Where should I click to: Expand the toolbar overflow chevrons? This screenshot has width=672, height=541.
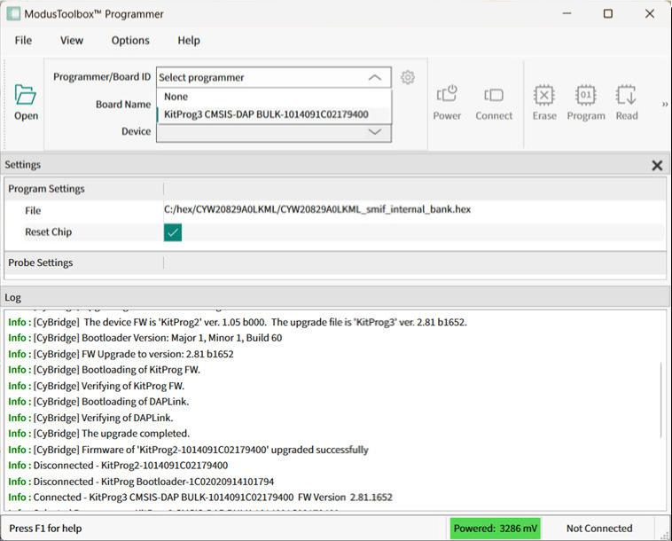[665, 104]
